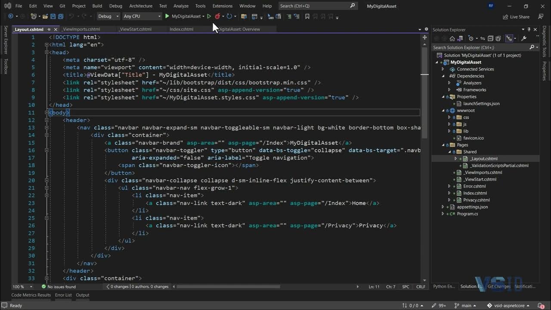Image resolution: width=551 pixels, height=310 pixels.
Task: Click the Navigate Backward arrow in toolbar
Action: pyautogui.click(x=10, y=16)
